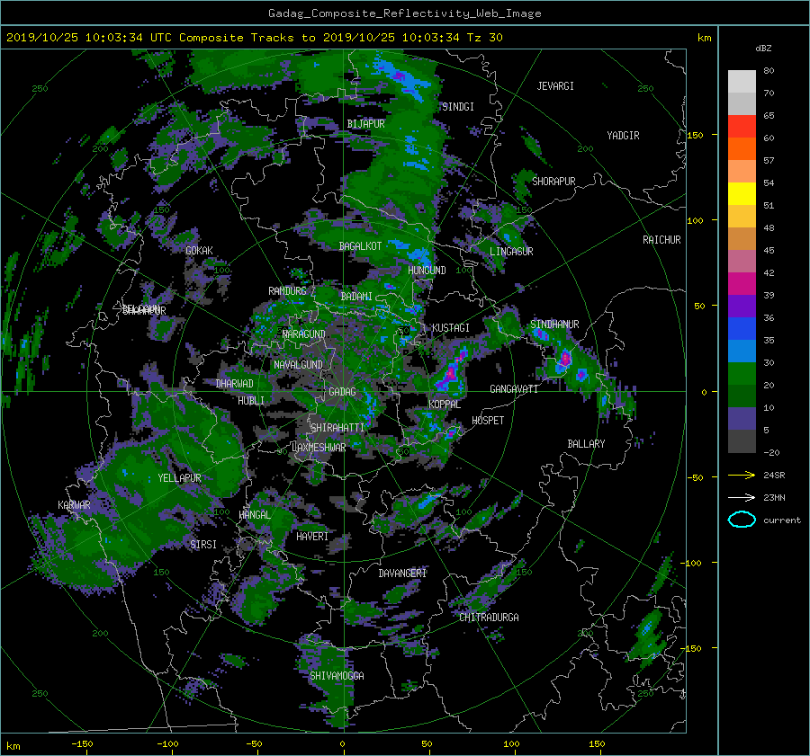Click the HUNGUND city label

click(427, 271)
